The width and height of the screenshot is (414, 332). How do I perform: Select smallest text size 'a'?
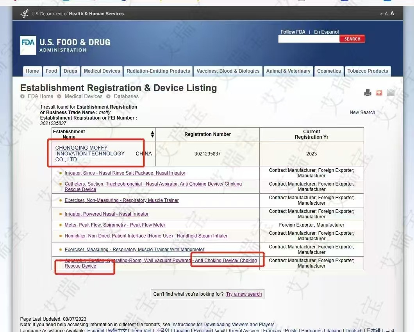[x=381, y=14]
